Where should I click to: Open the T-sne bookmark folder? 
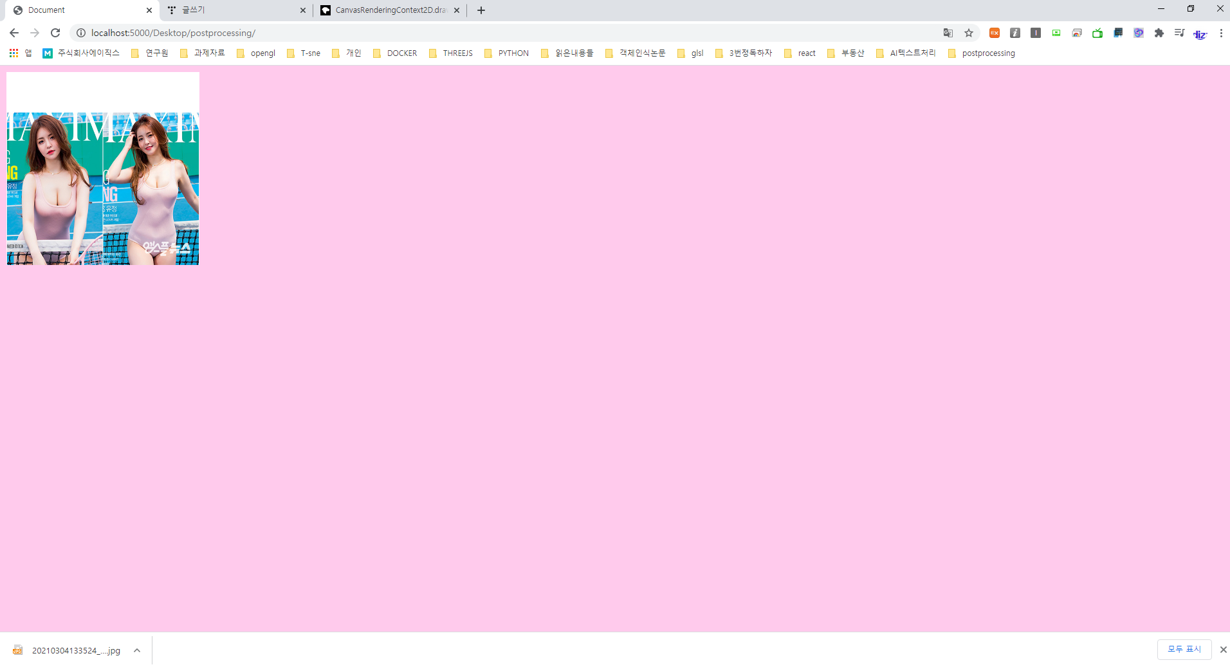(304, 53)
